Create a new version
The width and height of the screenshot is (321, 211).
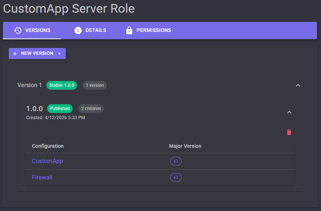(34, 53)
